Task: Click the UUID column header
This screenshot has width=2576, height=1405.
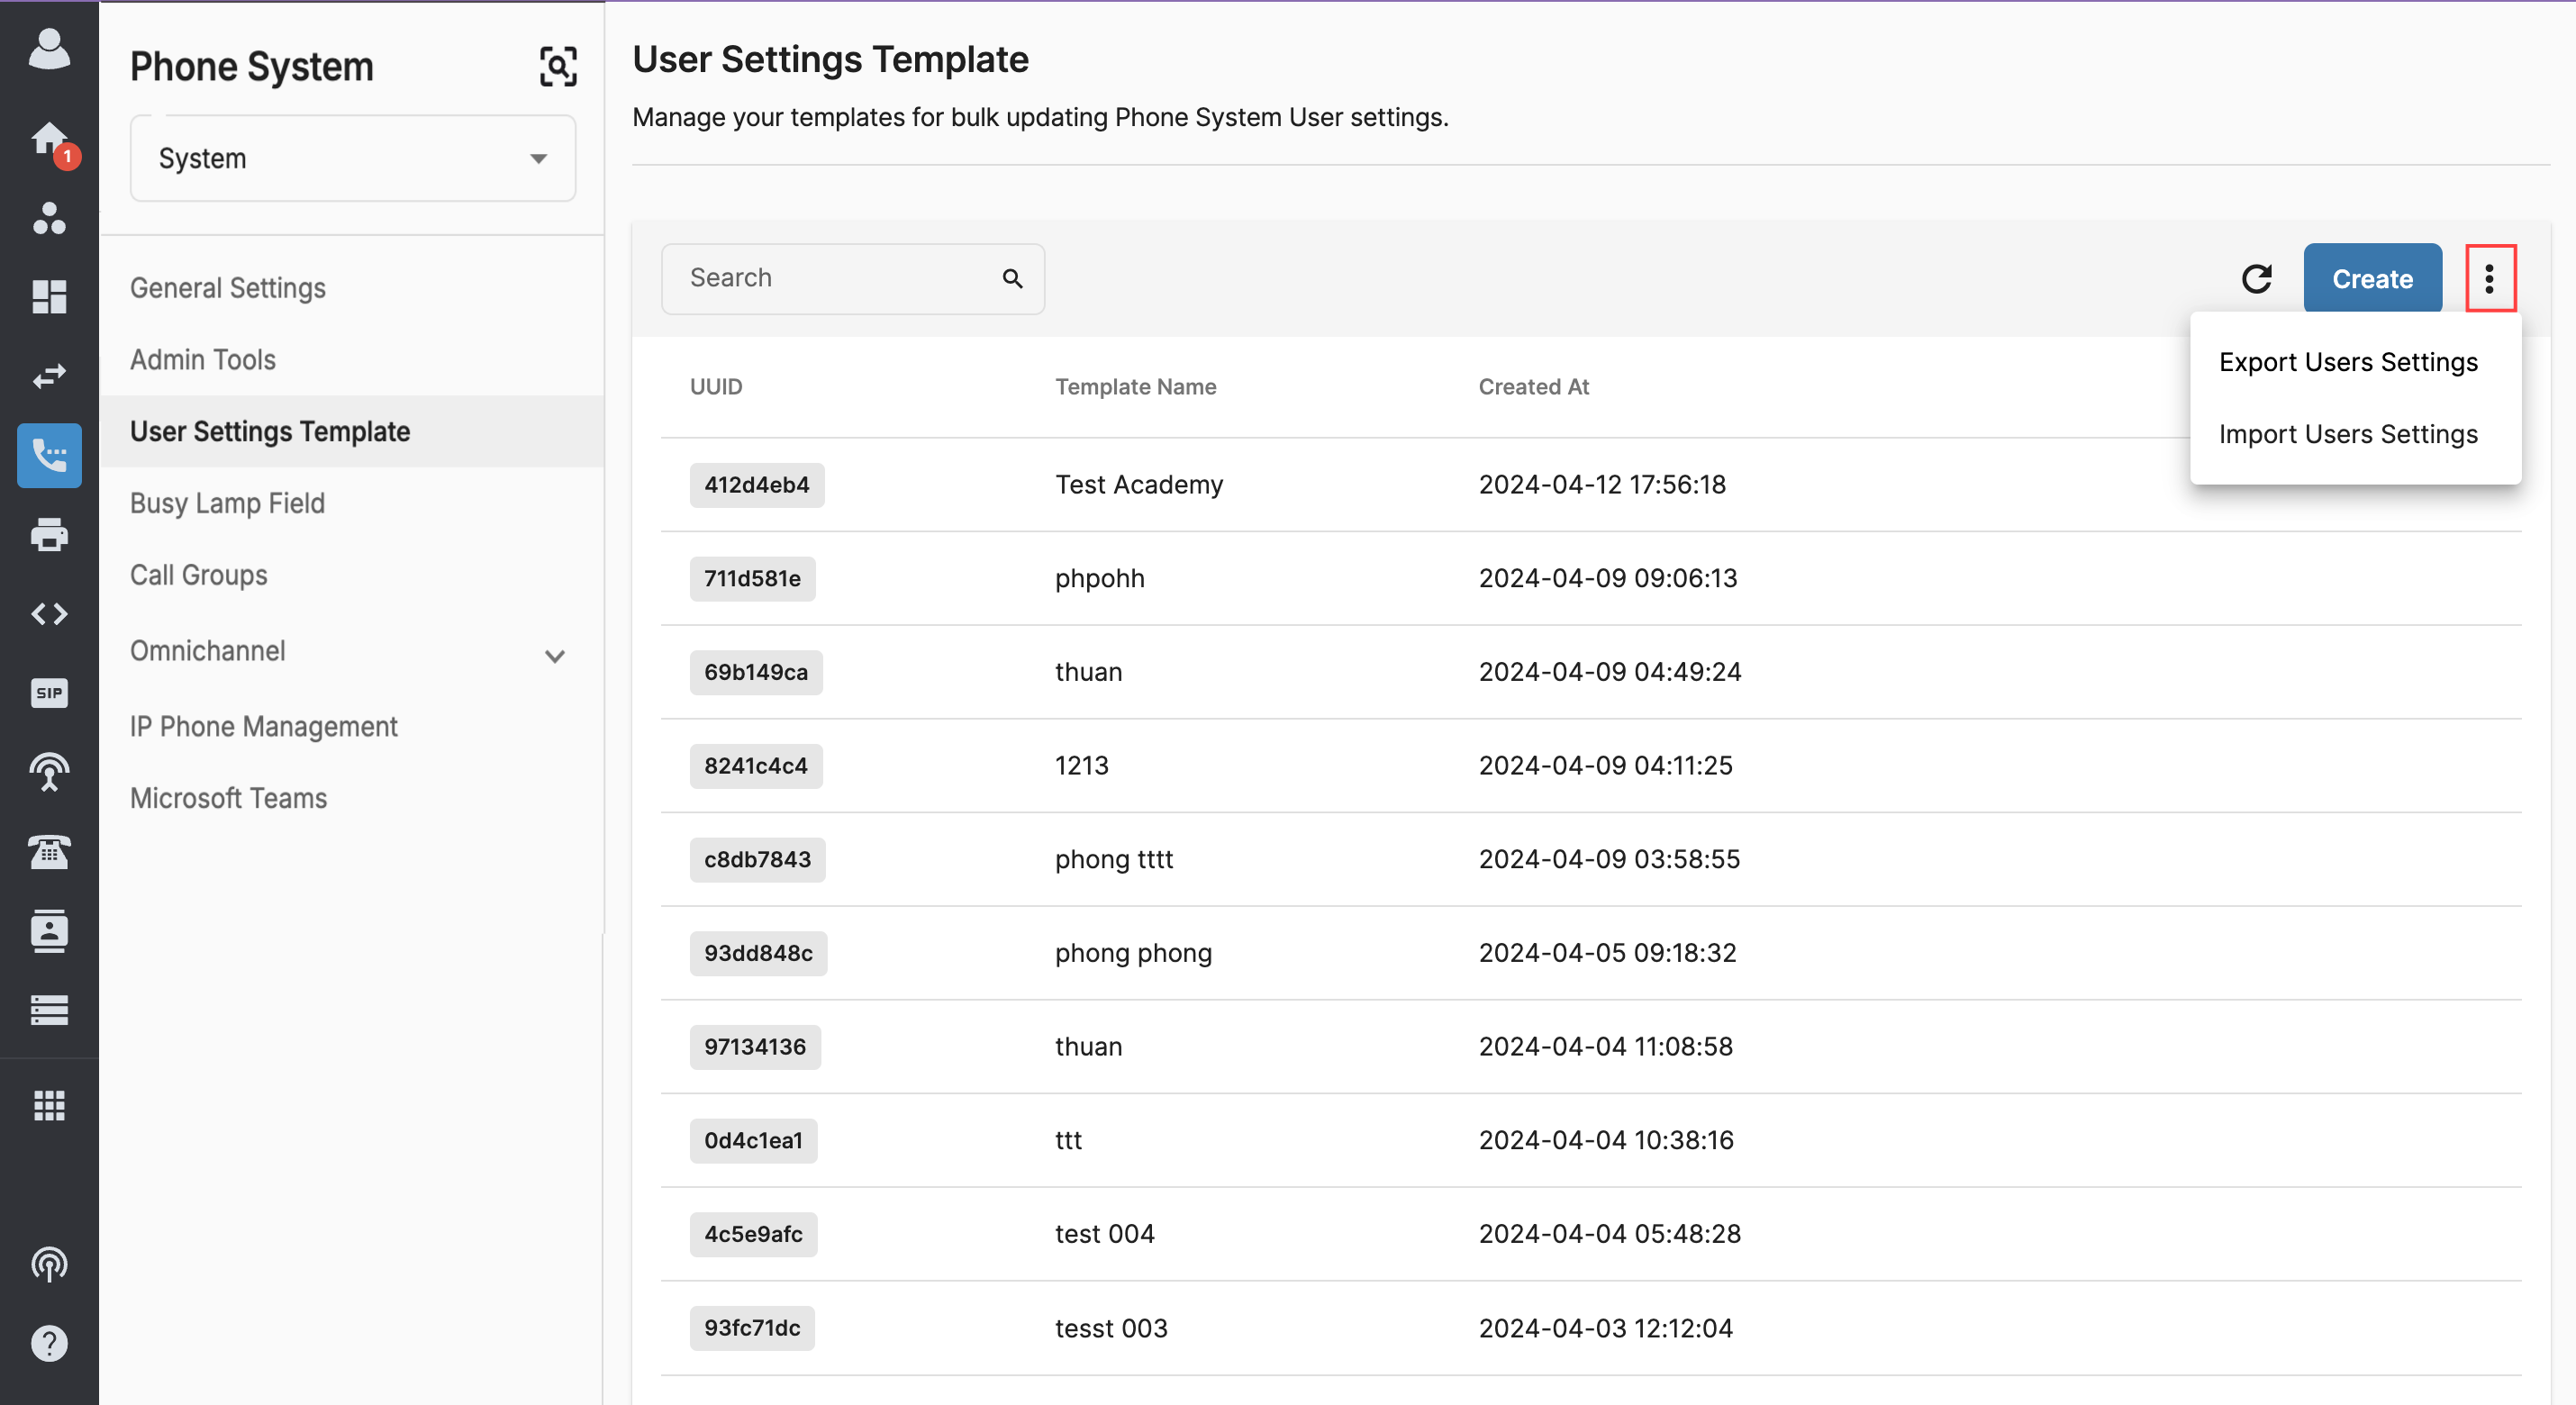Action: coord(716,387)
